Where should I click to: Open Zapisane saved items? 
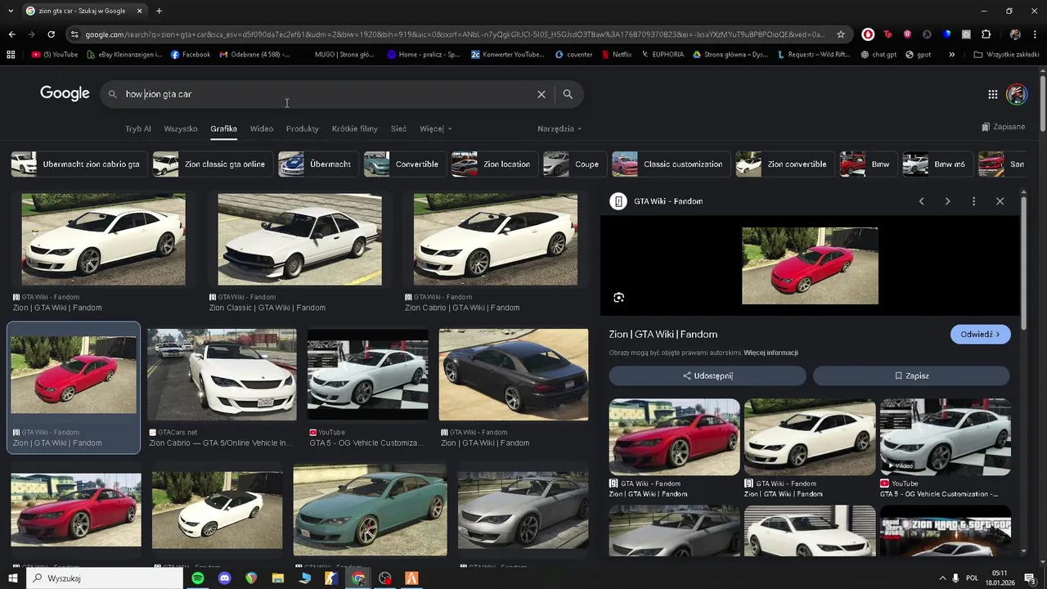pos(1003,128)
